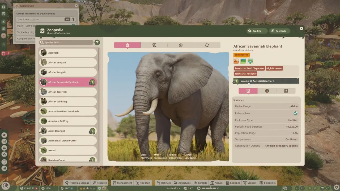Select the multi-select dashed box tool icon
Image resolution: width=340 pixels, height=191 pixels.
pyautogui.click(x=4, y=162)
